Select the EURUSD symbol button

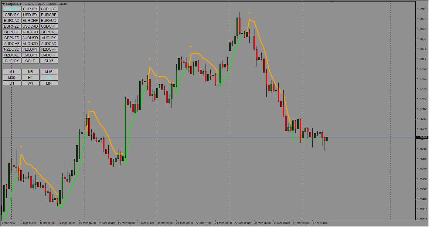click(12, 9)
